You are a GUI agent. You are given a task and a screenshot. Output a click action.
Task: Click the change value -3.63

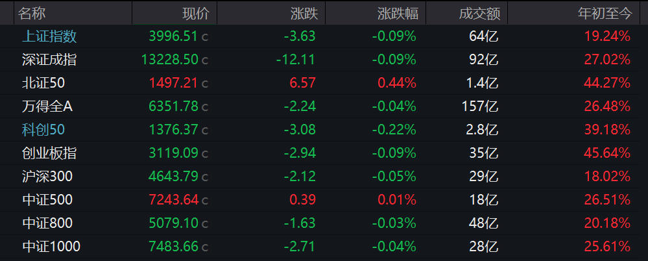coord(300,36)
